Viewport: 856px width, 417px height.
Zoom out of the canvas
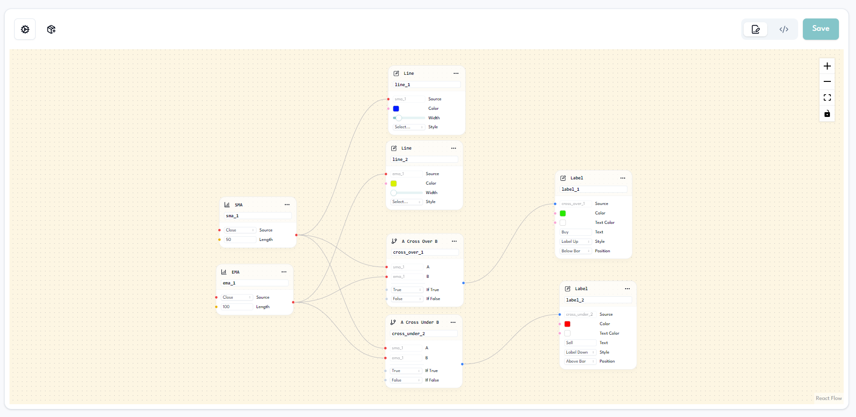827,82
